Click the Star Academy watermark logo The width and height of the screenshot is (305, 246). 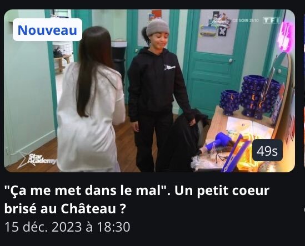click(37, 161)
